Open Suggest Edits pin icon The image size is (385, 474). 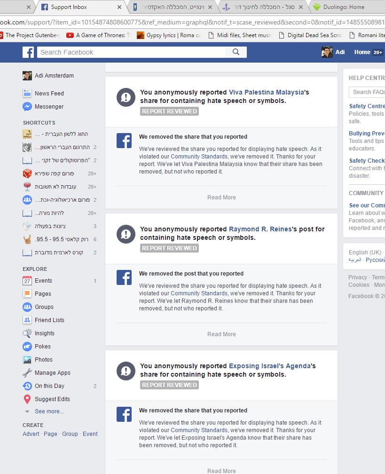pyautogui.click(x=27, y=399)
